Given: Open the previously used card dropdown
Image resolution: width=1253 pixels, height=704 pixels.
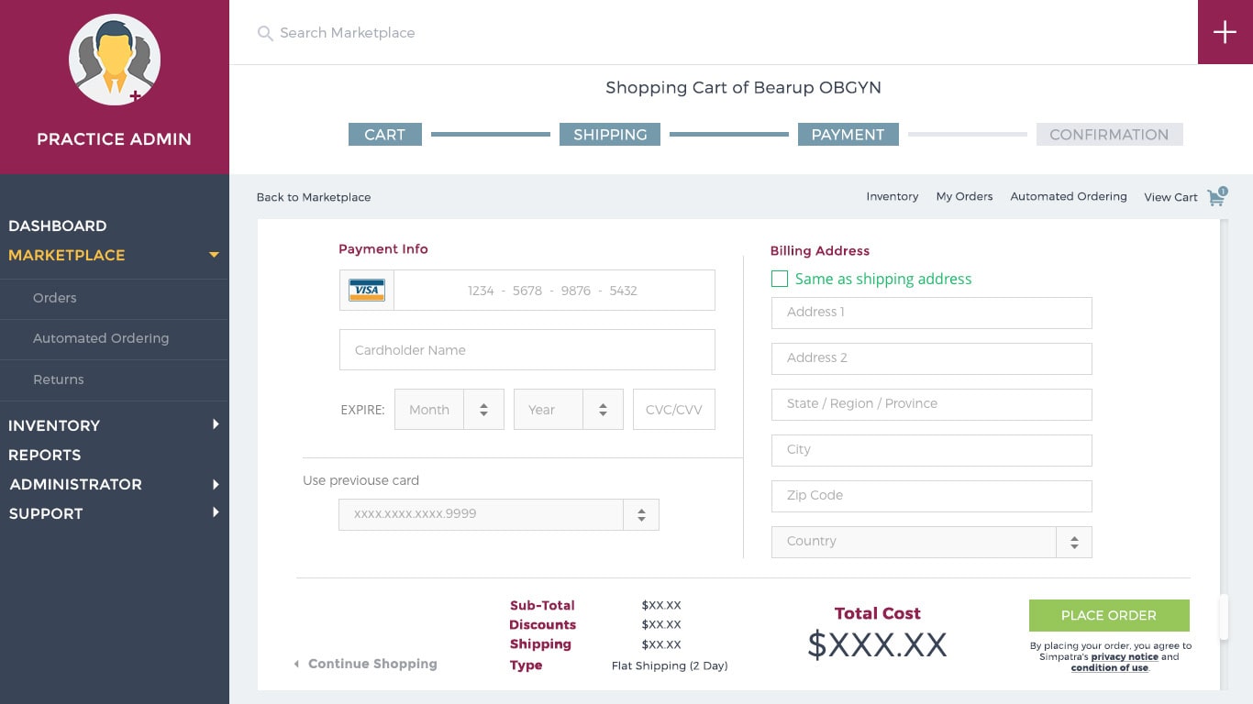Looking at the screenshot, I should [641, 514].
